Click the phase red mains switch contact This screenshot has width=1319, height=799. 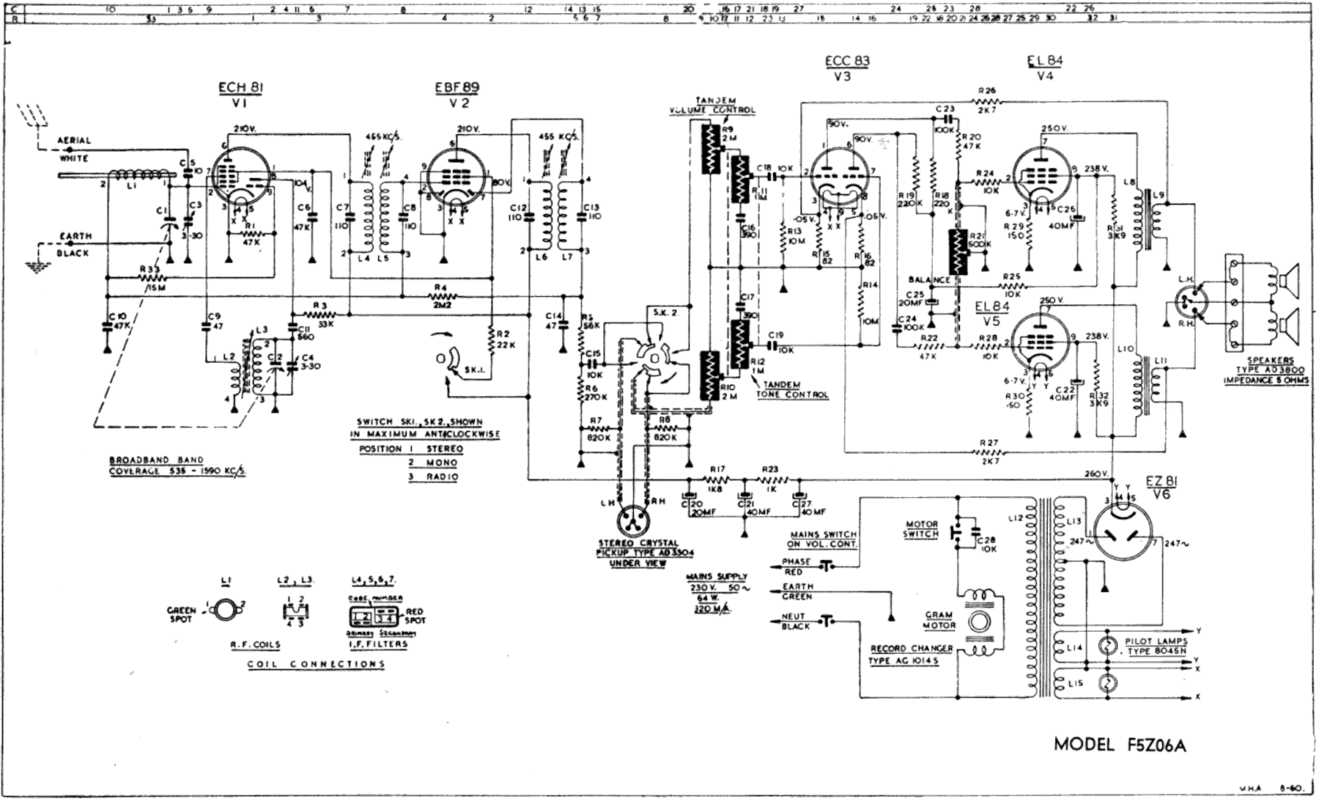[x=829, y=566]
